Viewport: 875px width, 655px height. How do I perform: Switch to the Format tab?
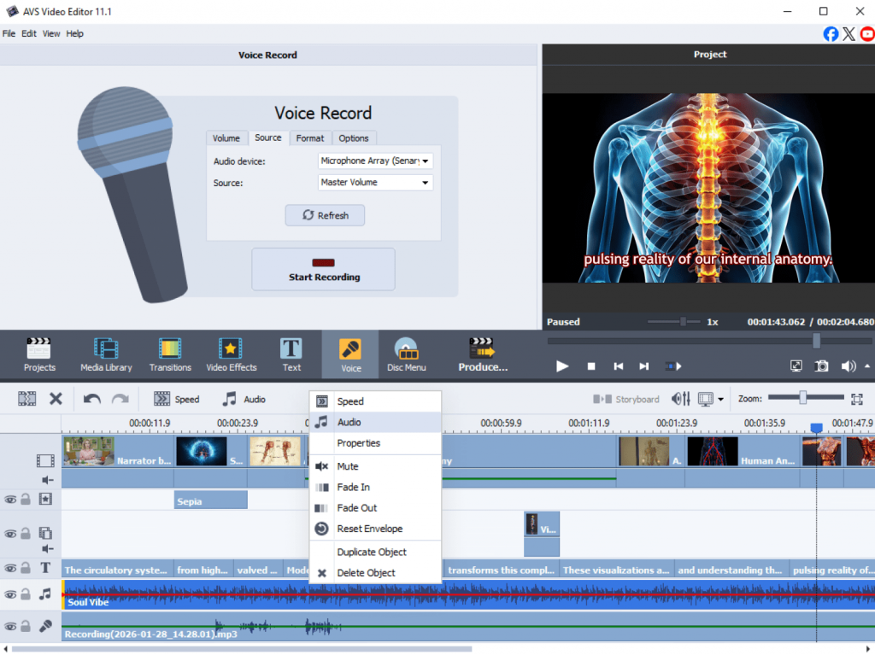[x=310, y=138]
